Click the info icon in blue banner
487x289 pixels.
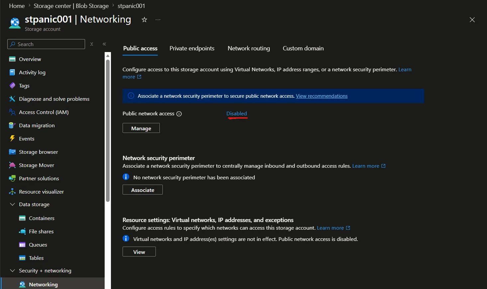coord(131,96)
